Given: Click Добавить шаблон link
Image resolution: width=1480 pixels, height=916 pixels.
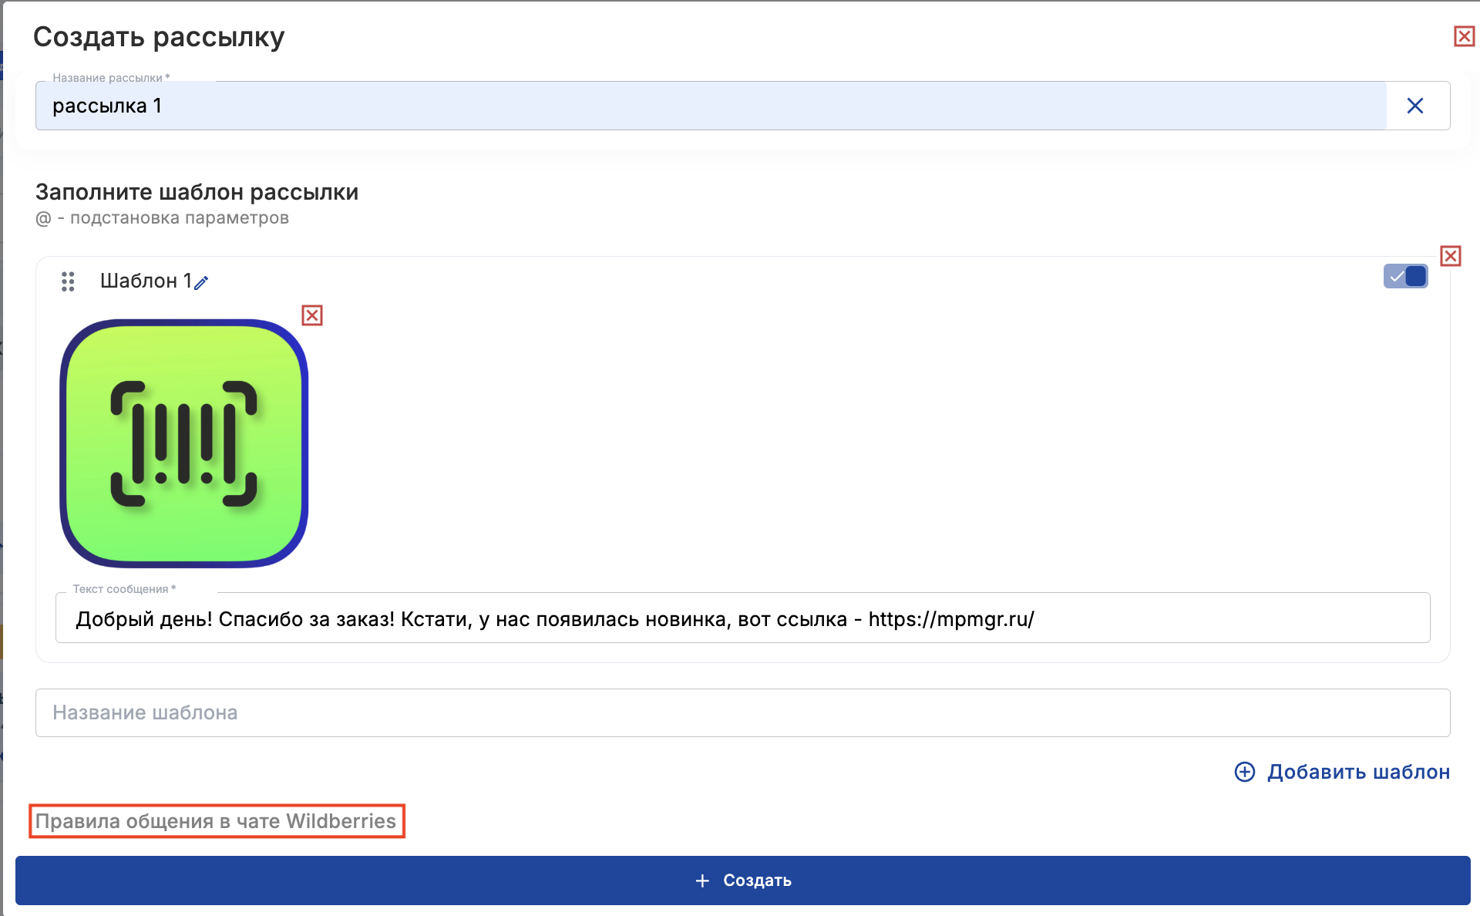Looking at the screenshot, I should [x=1343, y=772].
